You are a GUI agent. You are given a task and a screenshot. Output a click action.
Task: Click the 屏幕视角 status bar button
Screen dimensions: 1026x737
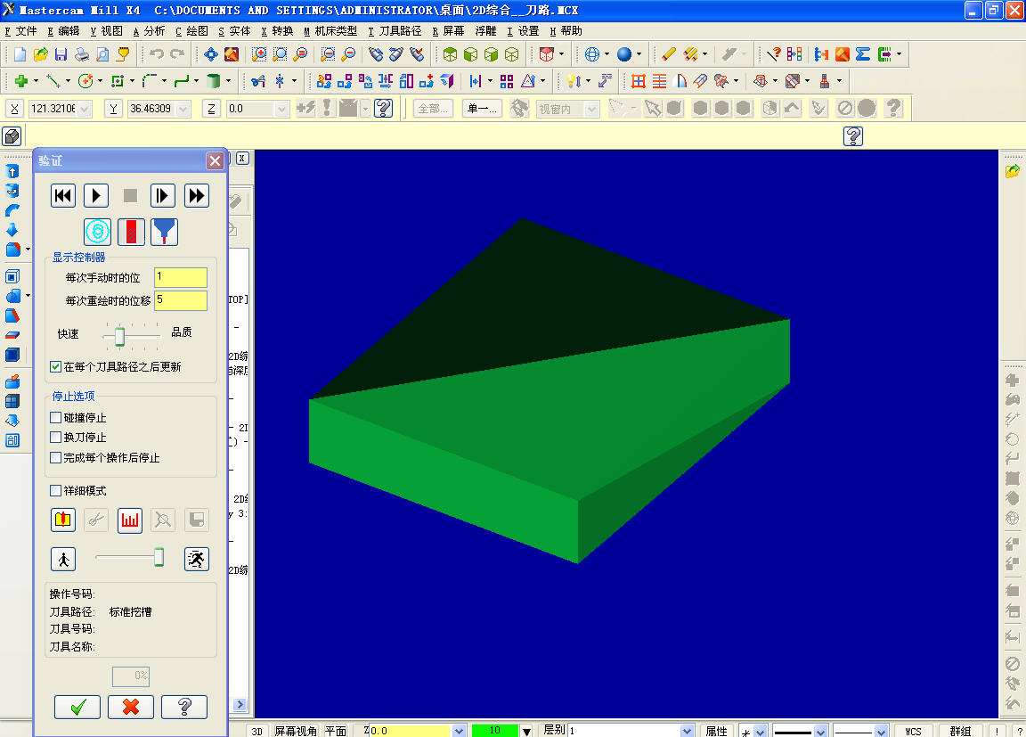click(x=295, y=731)
